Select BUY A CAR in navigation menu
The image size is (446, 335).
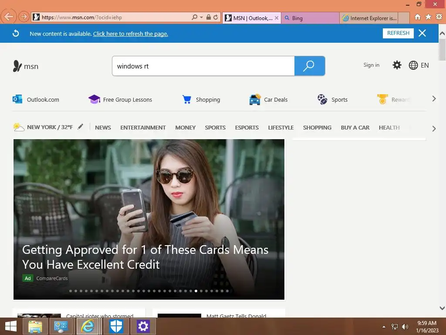click(355, 128)
